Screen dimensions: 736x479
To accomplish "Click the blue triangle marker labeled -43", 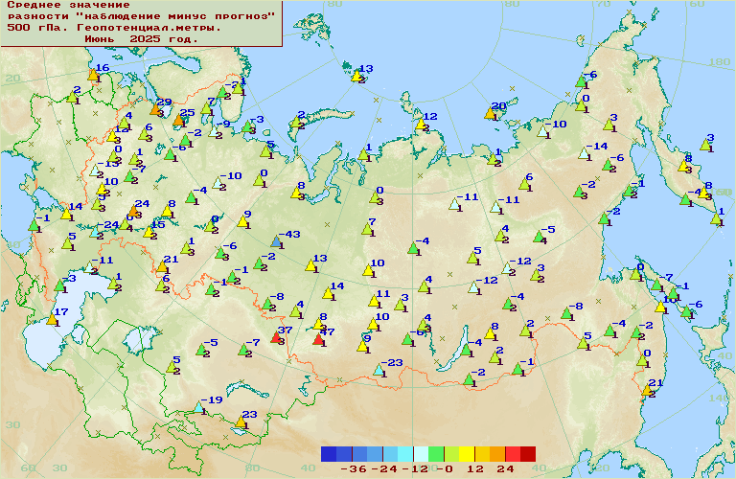I will (x=277, y=240).
